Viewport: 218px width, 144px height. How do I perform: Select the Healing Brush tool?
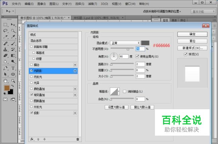click(5, 43)
